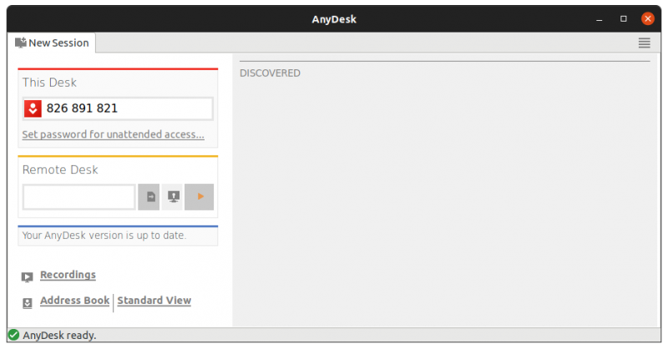The height and width of the screenshot is (349, 668).
Task: Click the orange play connect button
Action: point(200,197)
